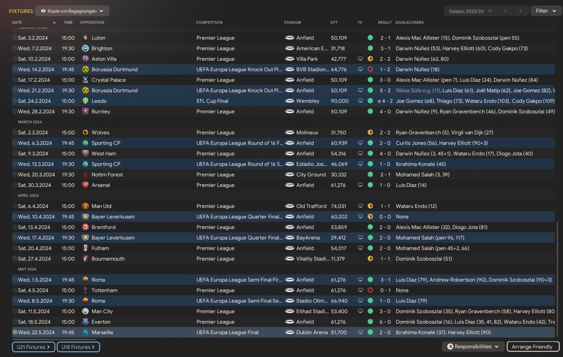The height and width of the screenshot is (357, 563).
Task: Sort by the Opposition column header
Action: click(x=92, y=22)
